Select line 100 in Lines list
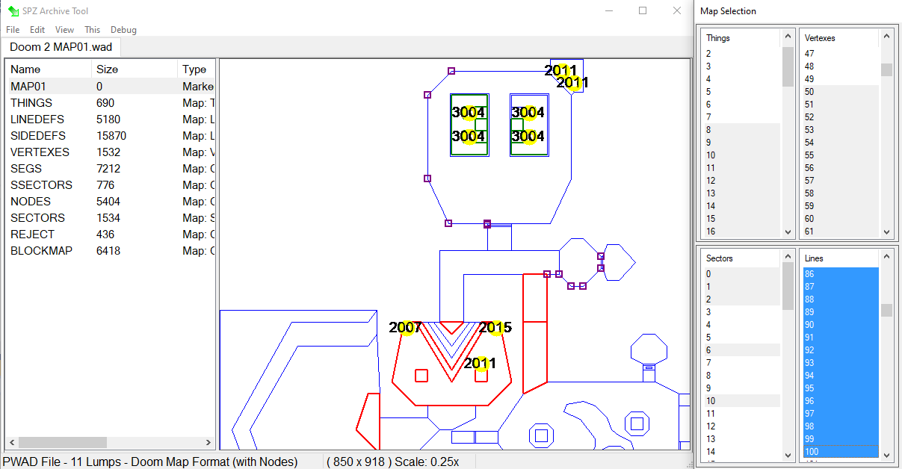Viewport: 902px width, 469px height. [x=840, y=452]
